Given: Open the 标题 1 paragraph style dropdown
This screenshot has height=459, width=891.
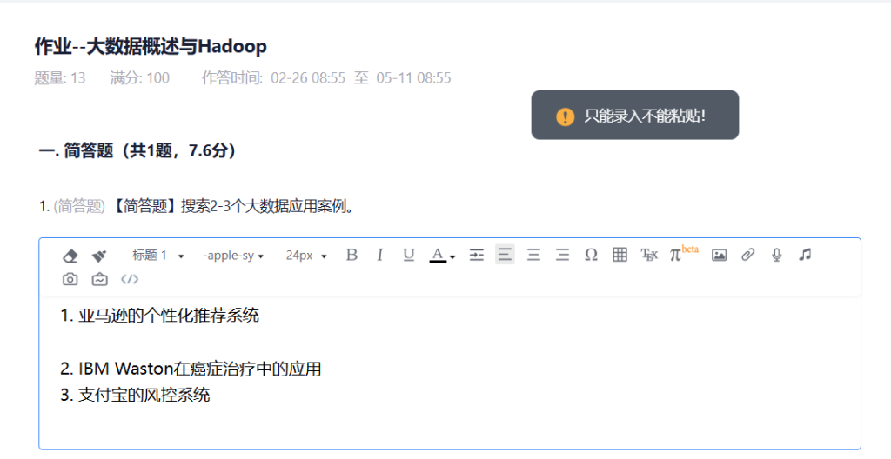Looking at the screenshot, I should 158,256.
